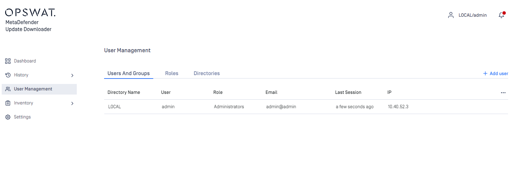
Task: Expand the History submenu chevron
Action: 72,75
